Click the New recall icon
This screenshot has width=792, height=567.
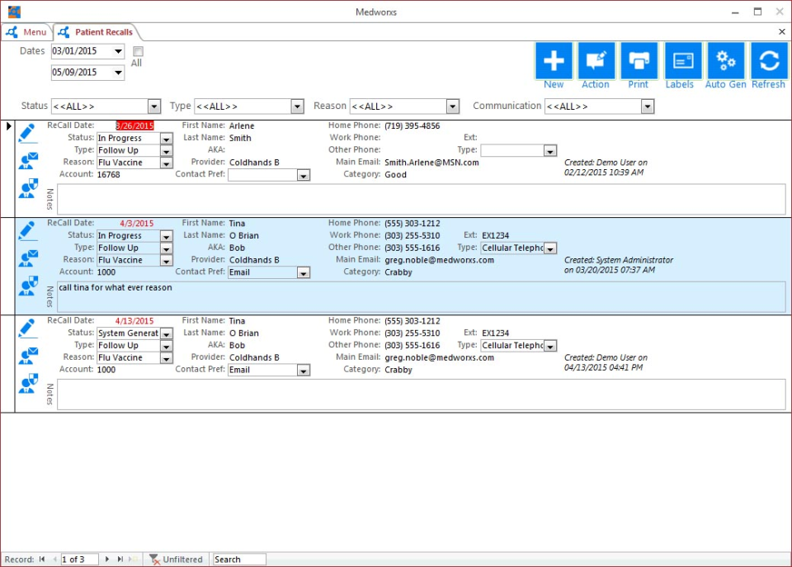coord(553,59)
